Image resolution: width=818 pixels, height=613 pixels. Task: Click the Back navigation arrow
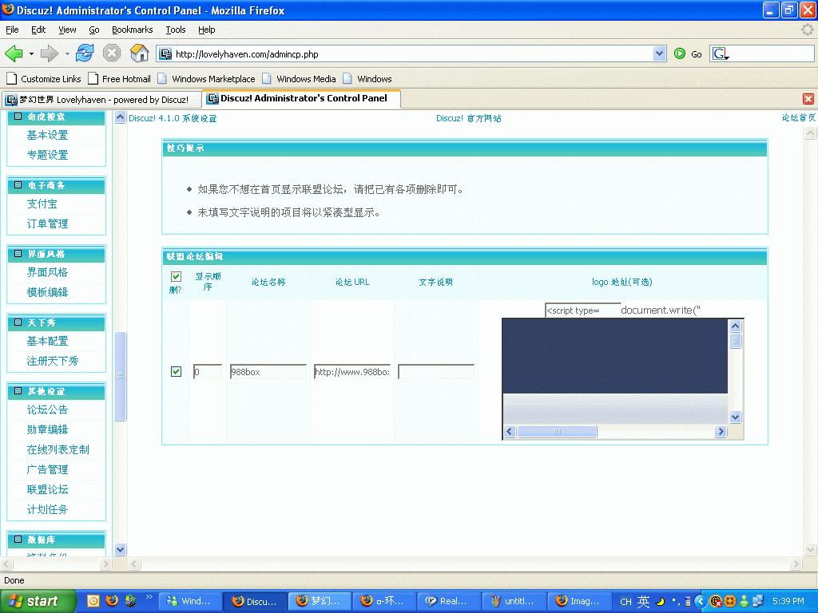[x=14, y=53]
